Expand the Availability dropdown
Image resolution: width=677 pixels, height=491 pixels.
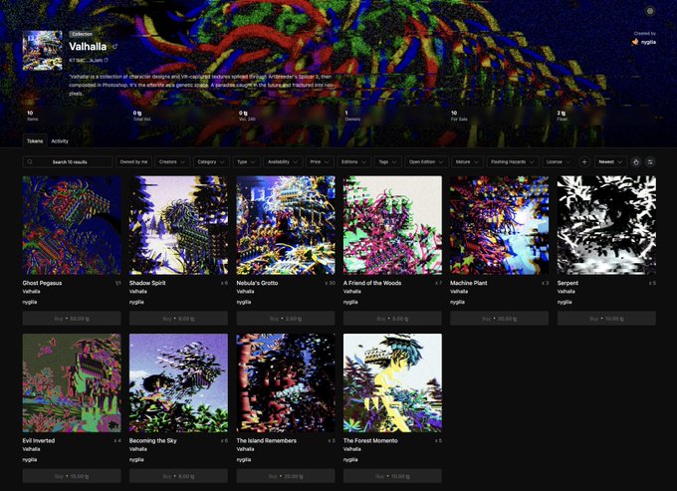[283, 162]
